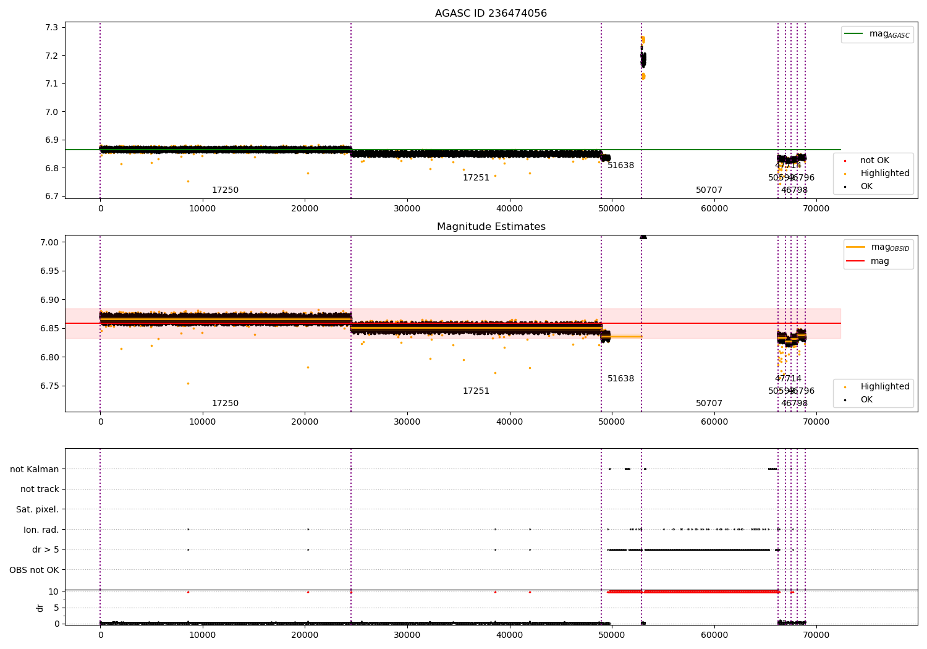Click the outlier data cluster near magnitude 7.2
This screenshot has width=927, height=649.
(x=643, y=59)
